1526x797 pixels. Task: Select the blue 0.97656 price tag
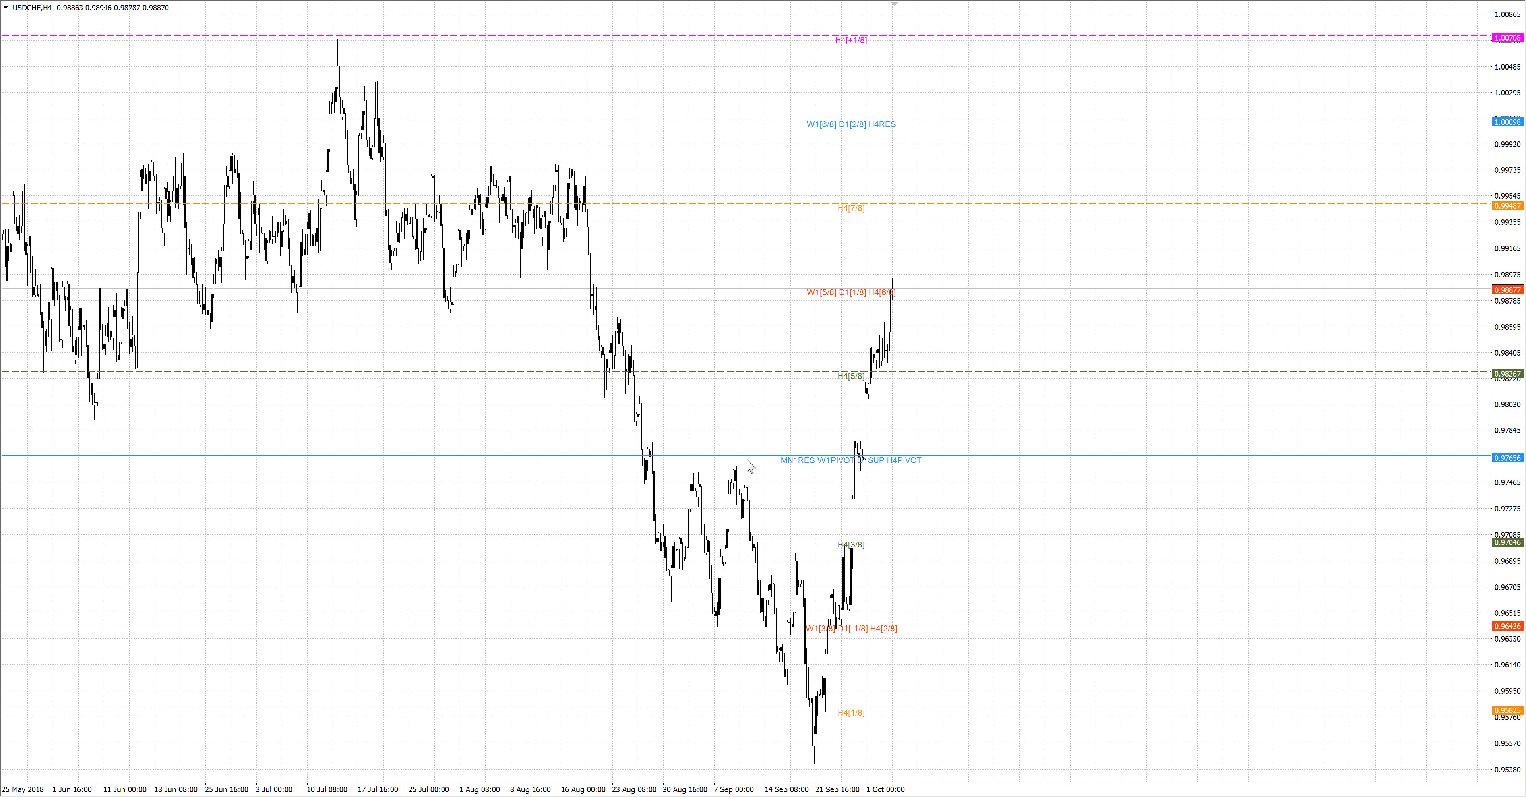point(1507,458)
